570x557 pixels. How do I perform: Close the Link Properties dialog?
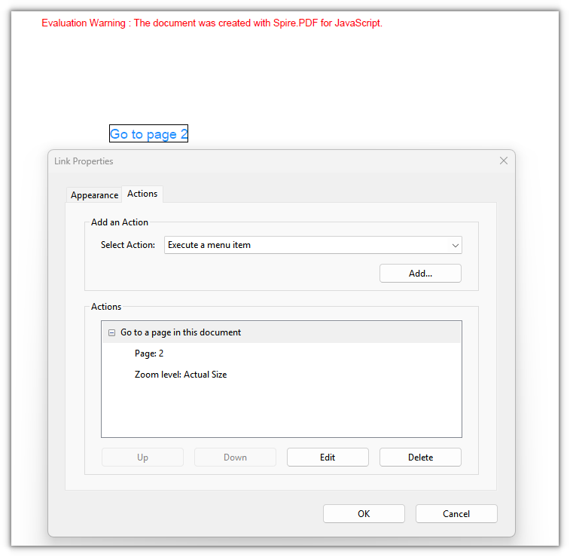pos(503,161)
